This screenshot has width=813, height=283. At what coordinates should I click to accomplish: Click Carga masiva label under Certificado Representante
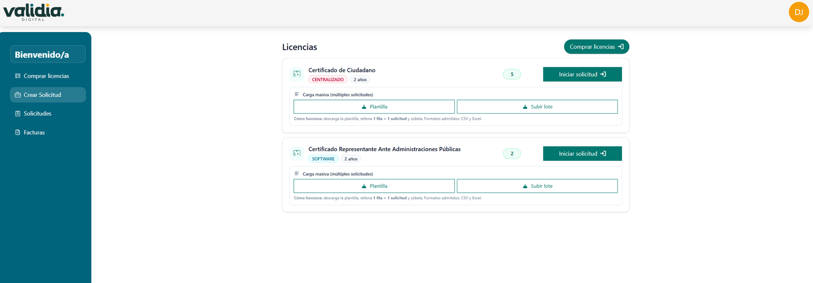338,174
